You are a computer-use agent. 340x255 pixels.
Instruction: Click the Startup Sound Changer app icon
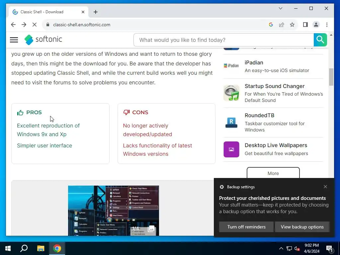click(x=231, y=93)
